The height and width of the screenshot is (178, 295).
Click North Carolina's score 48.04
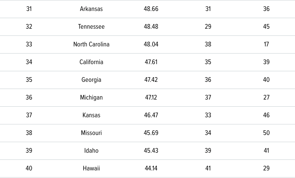click(x=151, y=44)
